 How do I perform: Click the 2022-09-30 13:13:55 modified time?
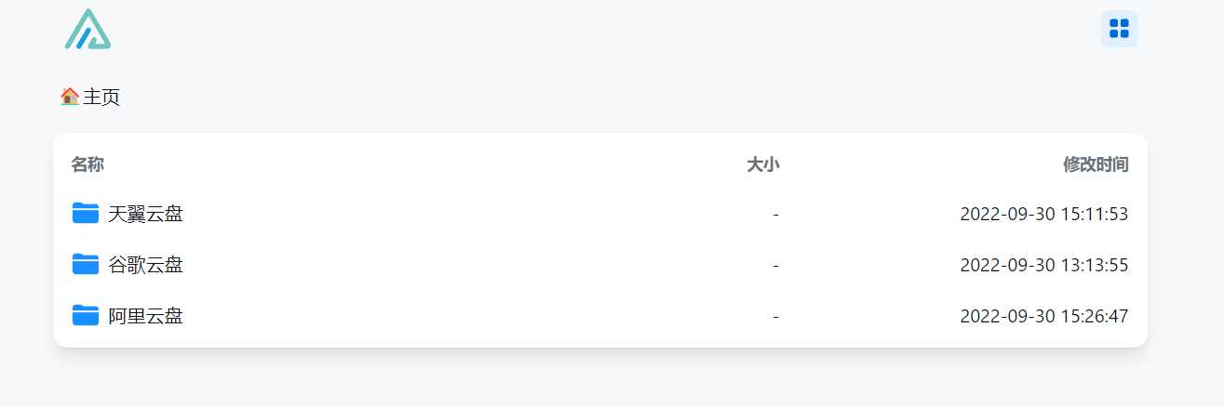[1044, 265]
